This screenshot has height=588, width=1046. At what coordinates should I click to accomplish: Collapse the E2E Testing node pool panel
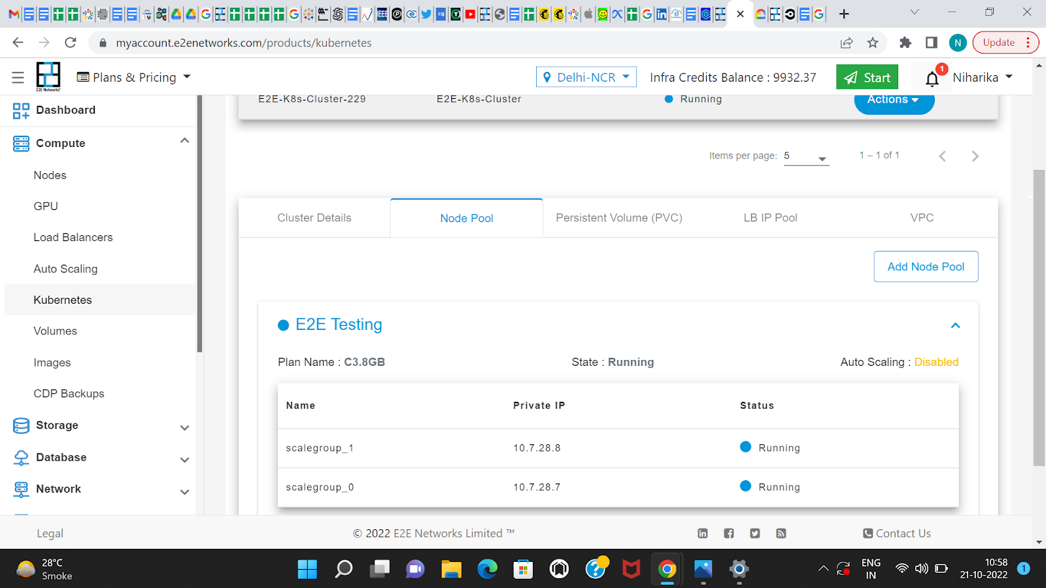click(955, 325)
